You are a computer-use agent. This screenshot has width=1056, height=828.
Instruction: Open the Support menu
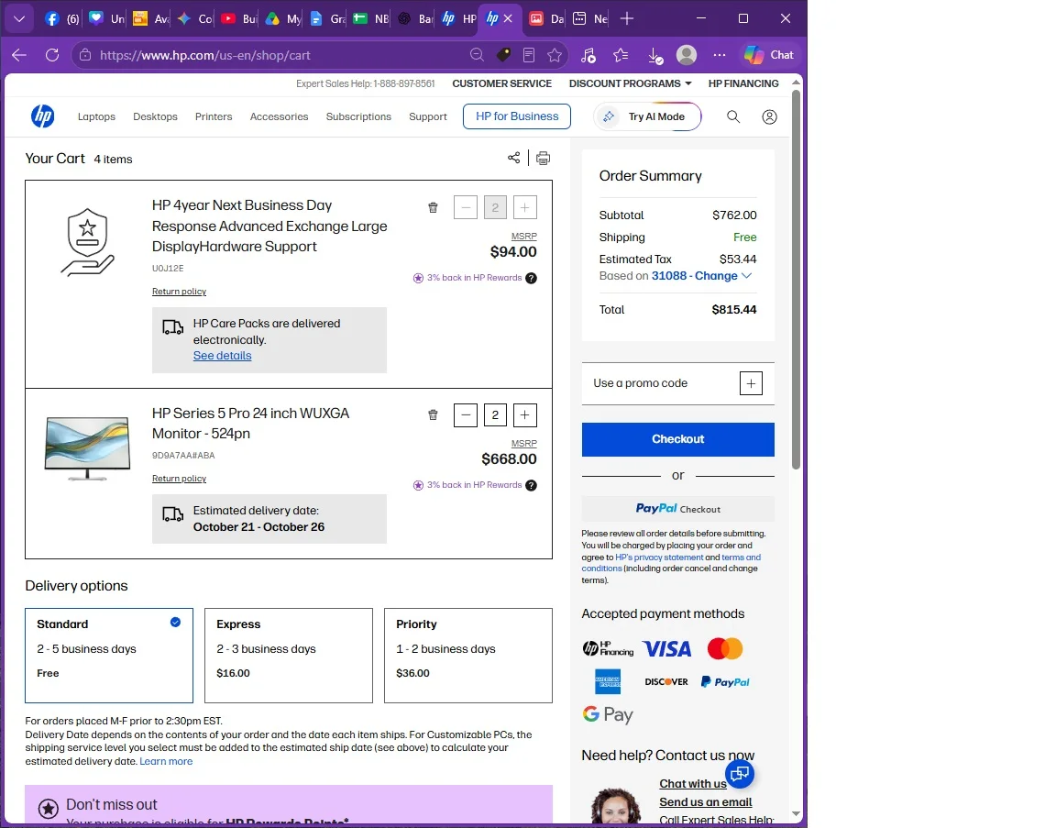coord(428,116)
